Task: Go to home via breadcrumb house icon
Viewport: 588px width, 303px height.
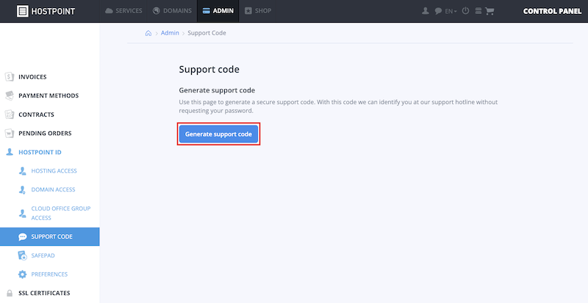Action: tap(148, 33)
